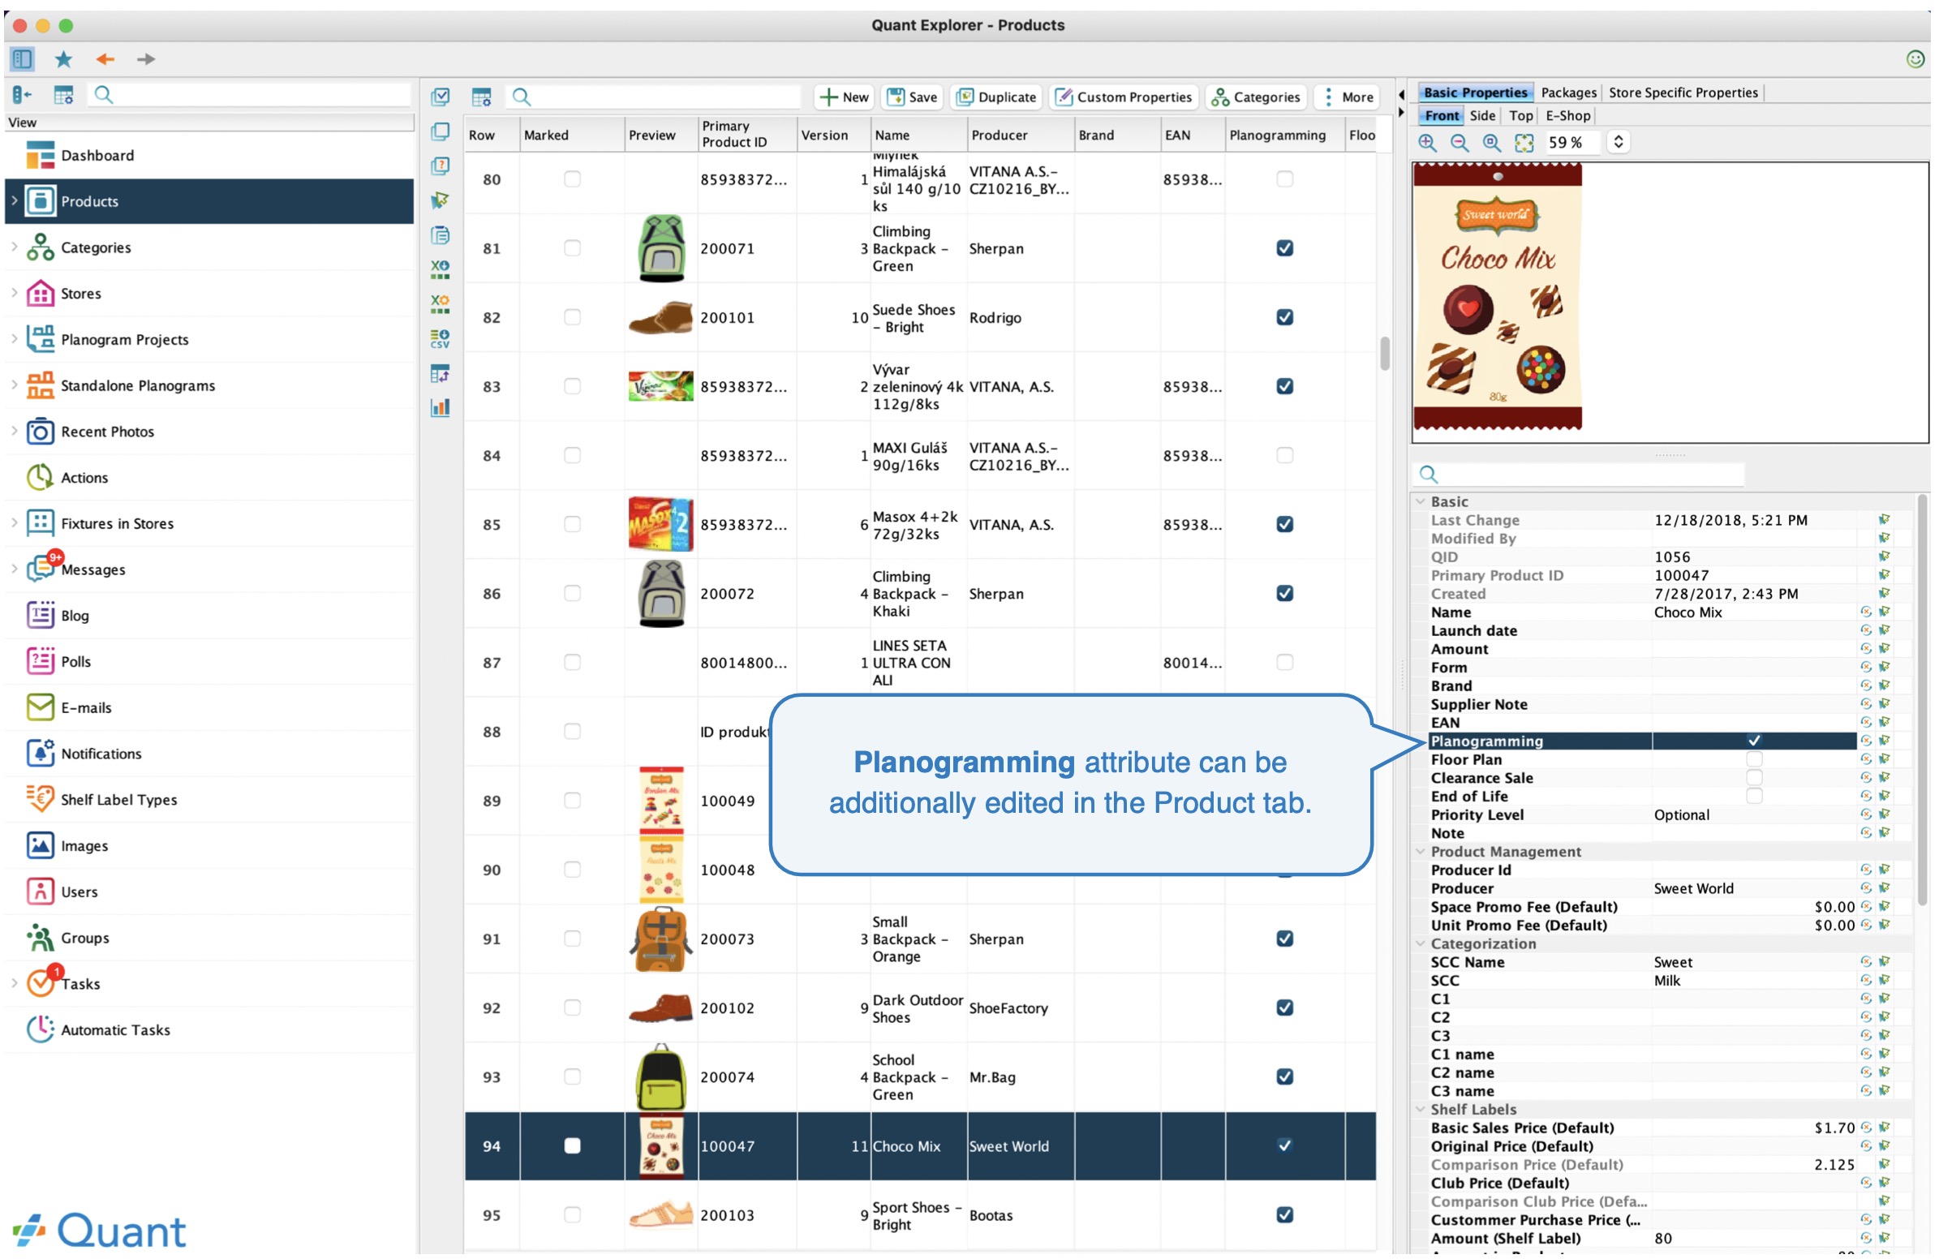Zoom out on product image

coord(1460,143)
